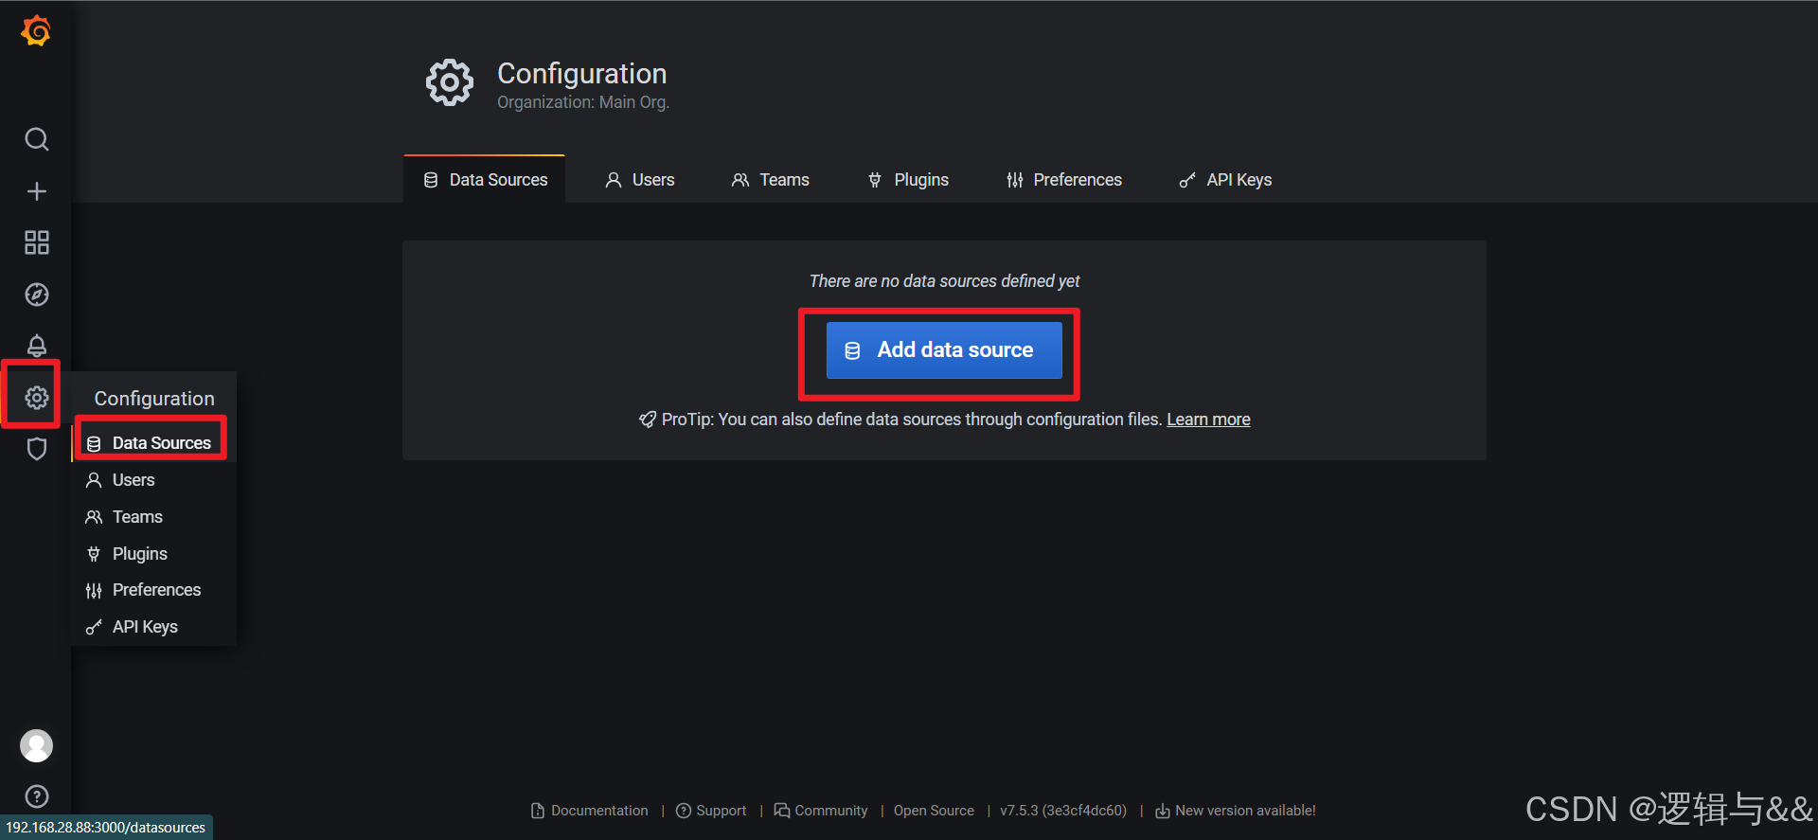Switch to the Preferences tab

[1064, 180]
